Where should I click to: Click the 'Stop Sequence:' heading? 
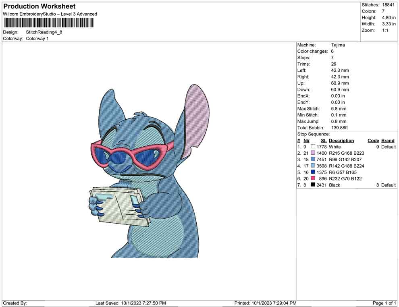tap(314, 134)
